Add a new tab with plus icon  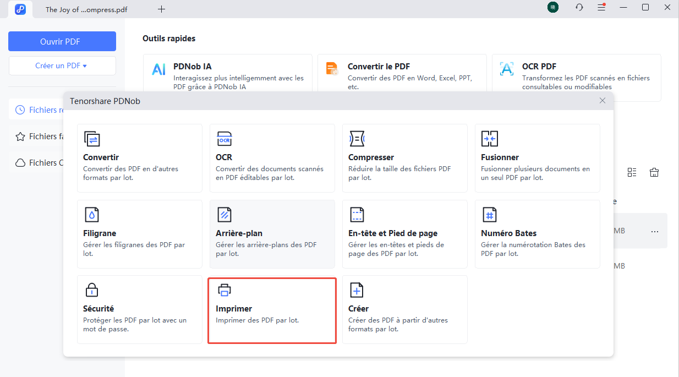coord(161,9)
